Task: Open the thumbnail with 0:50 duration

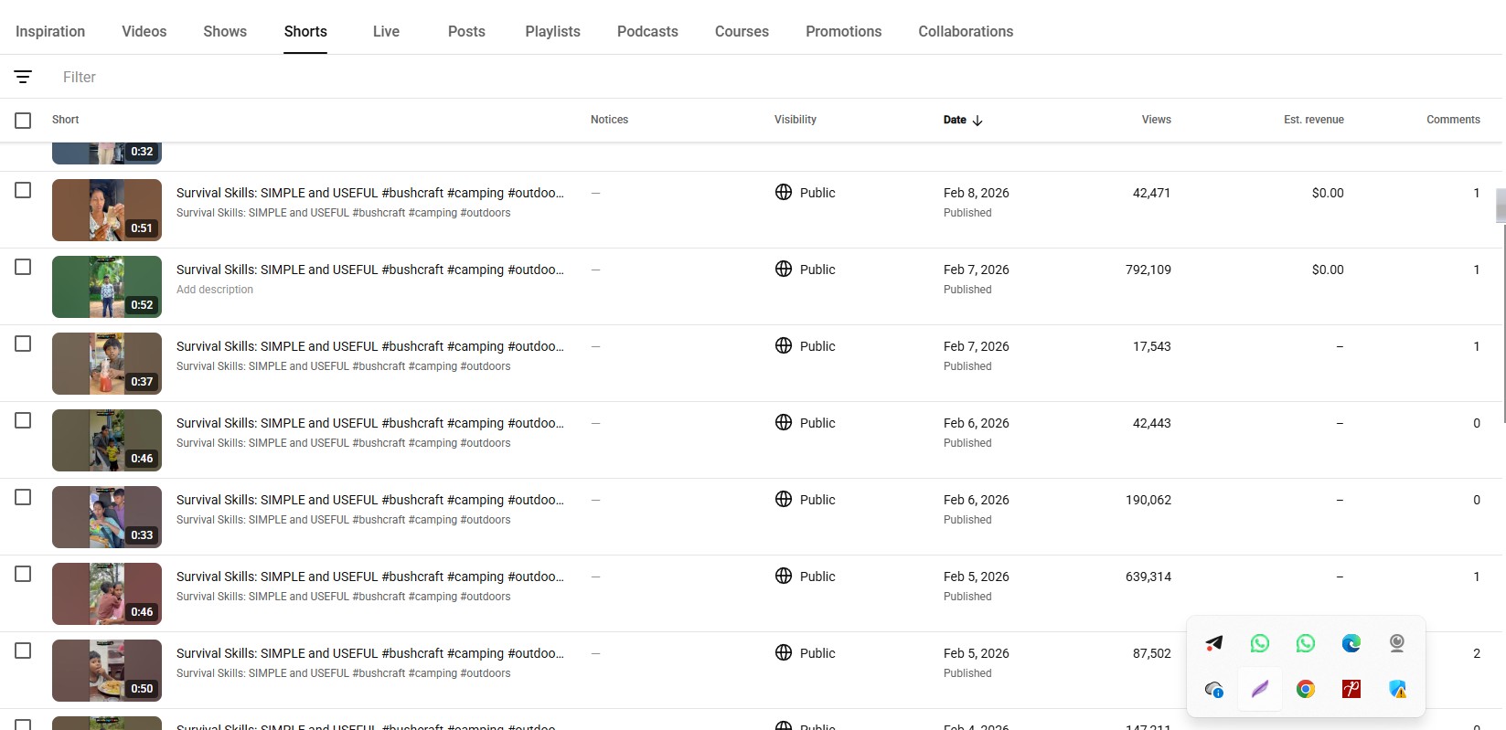Action: pyautogui.click(x=107, y=671)
